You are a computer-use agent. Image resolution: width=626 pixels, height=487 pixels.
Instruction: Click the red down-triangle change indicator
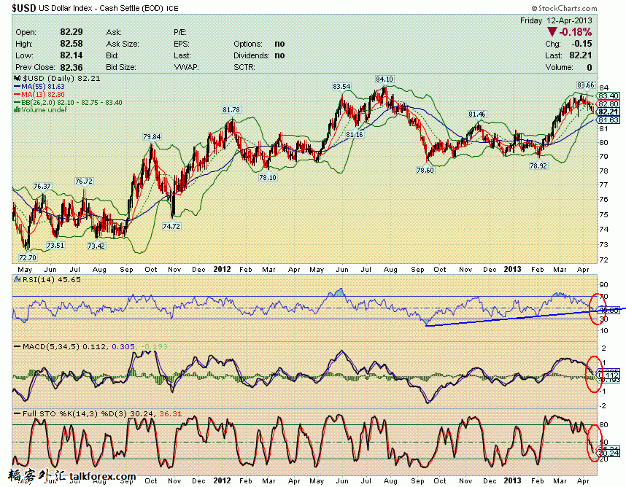pos(552,32)
